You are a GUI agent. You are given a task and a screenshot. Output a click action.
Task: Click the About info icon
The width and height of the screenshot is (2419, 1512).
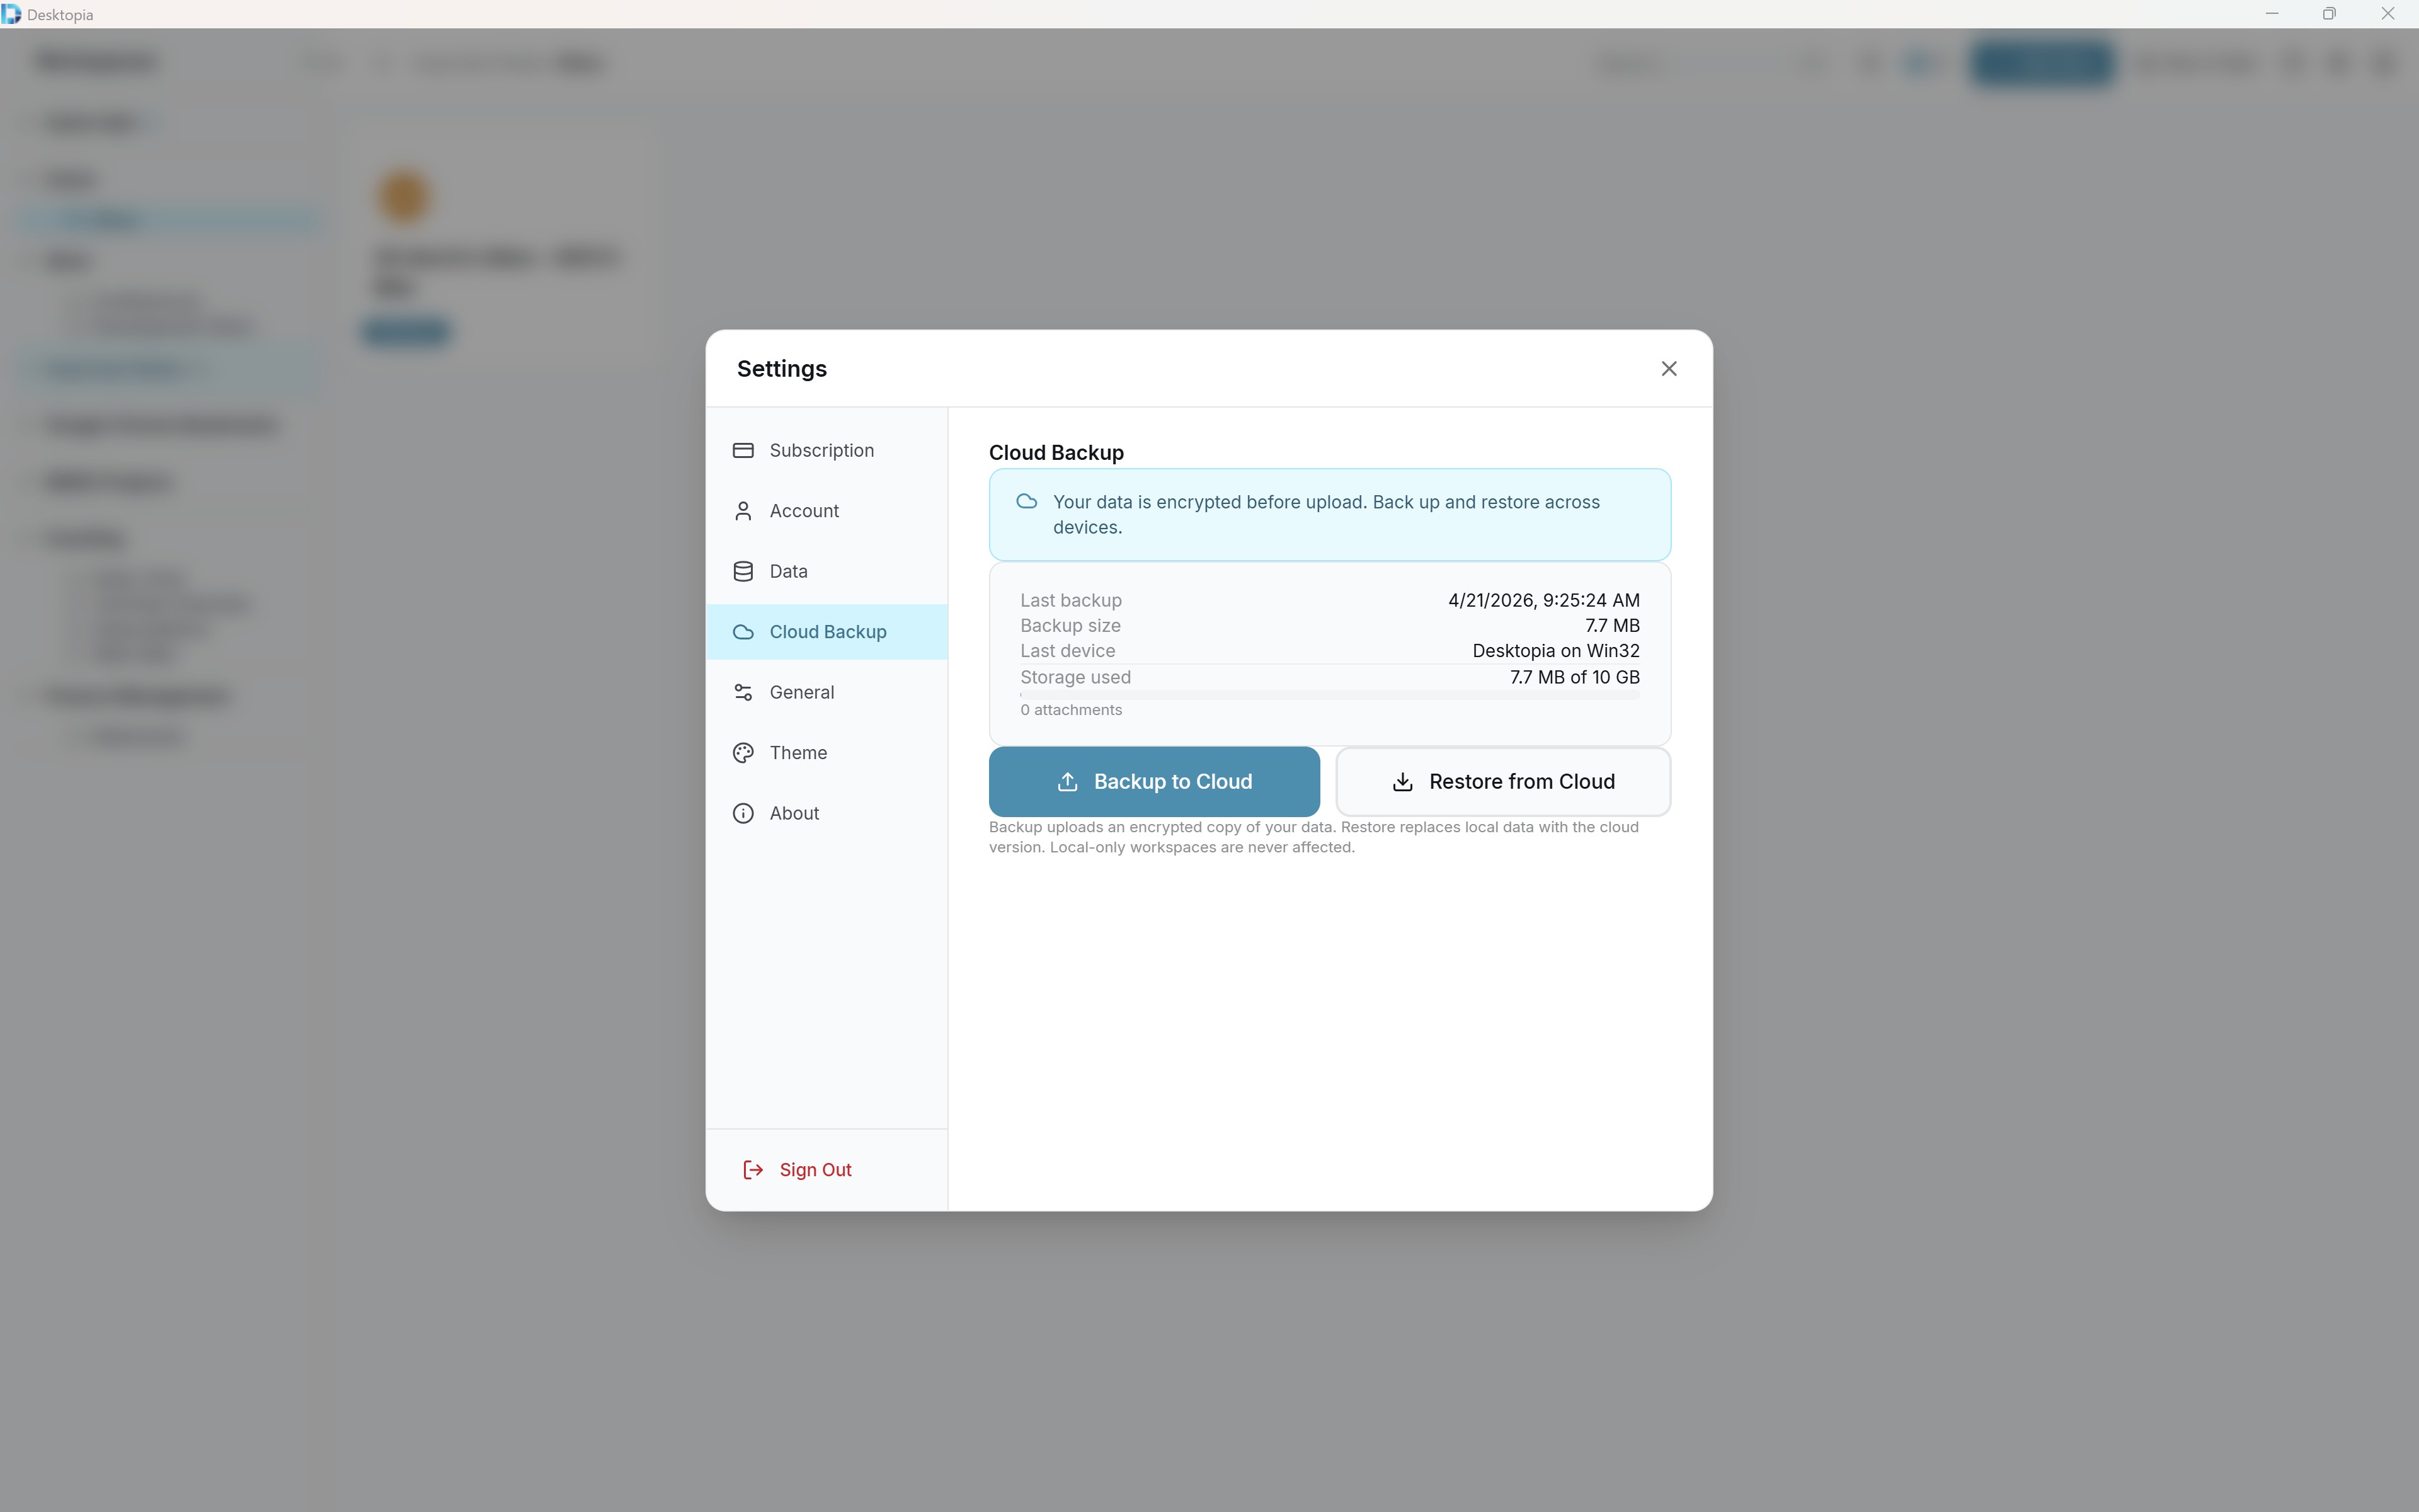pyautogui.click(x=744, y=813)
